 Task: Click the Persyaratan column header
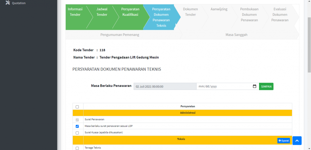(188, 106)
